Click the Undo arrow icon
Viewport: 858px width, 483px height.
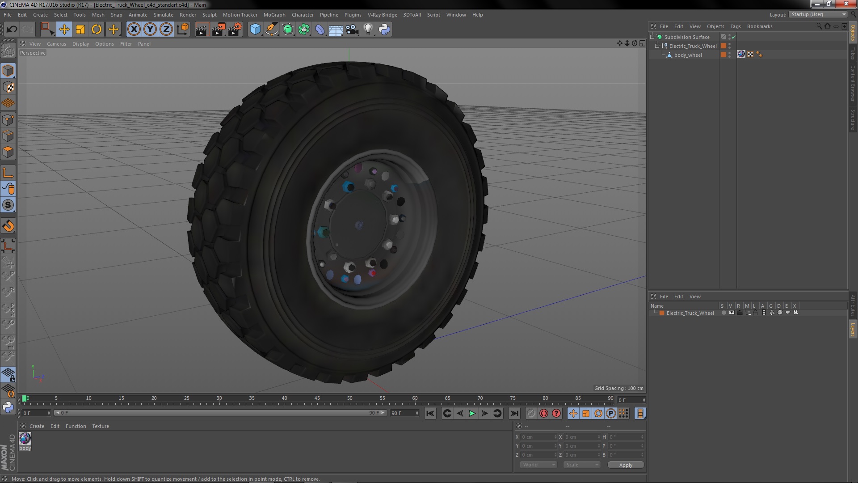pos(12,30)
